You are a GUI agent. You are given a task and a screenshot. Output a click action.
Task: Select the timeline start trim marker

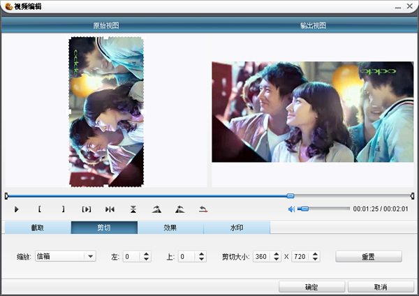(x=7, y=196)
